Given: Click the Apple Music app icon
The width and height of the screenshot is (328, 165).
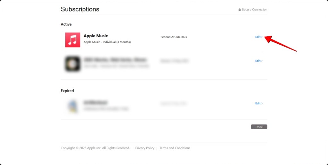Looking at the screenshot, I should (73, 40).
